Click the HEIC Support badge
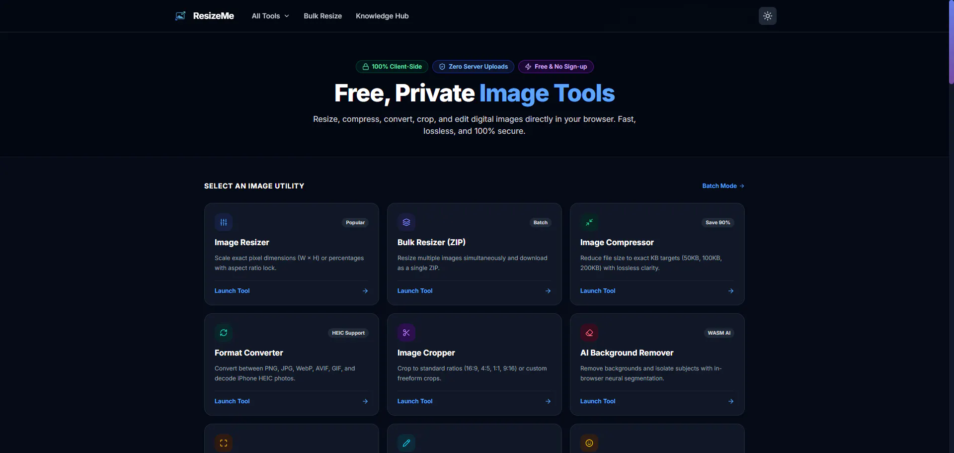Image resolution: width=954 pixels, height=453 pixels. pyautogui.click(x=348, y=333)
